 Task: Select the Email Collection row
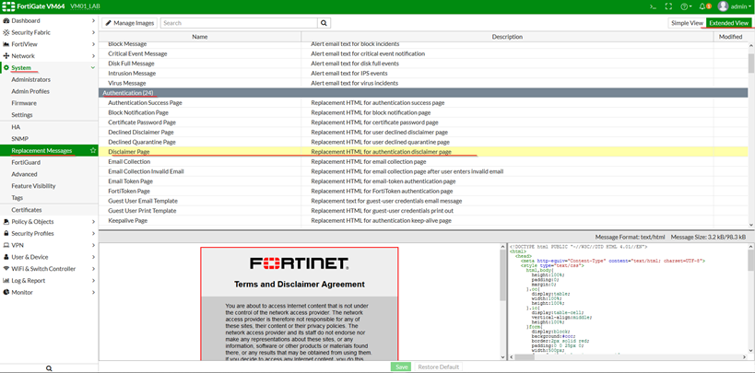(129, 161)
